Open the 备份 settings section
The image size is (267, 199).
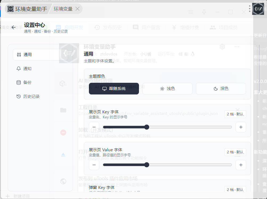tap(40, 83)
